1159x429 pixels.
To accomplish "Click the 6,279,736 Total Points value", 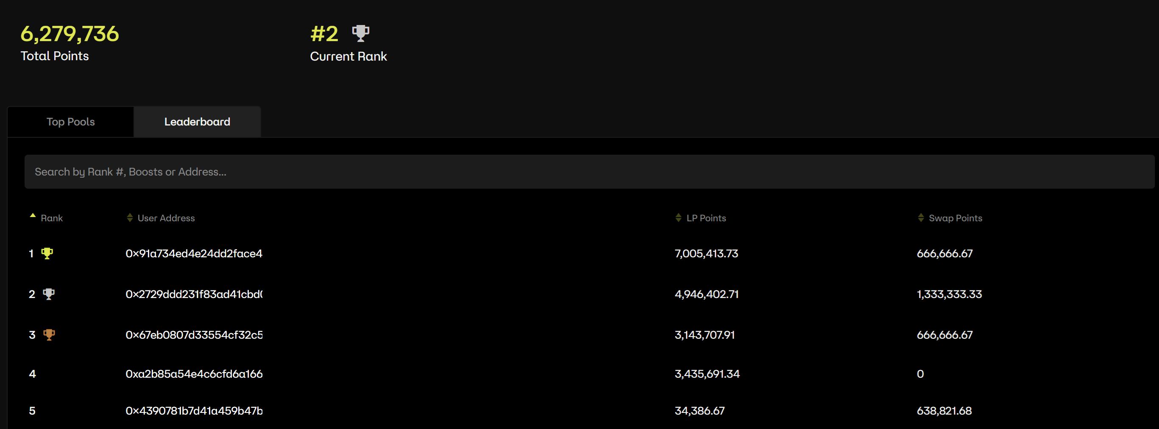I will [x=70, y=34].
